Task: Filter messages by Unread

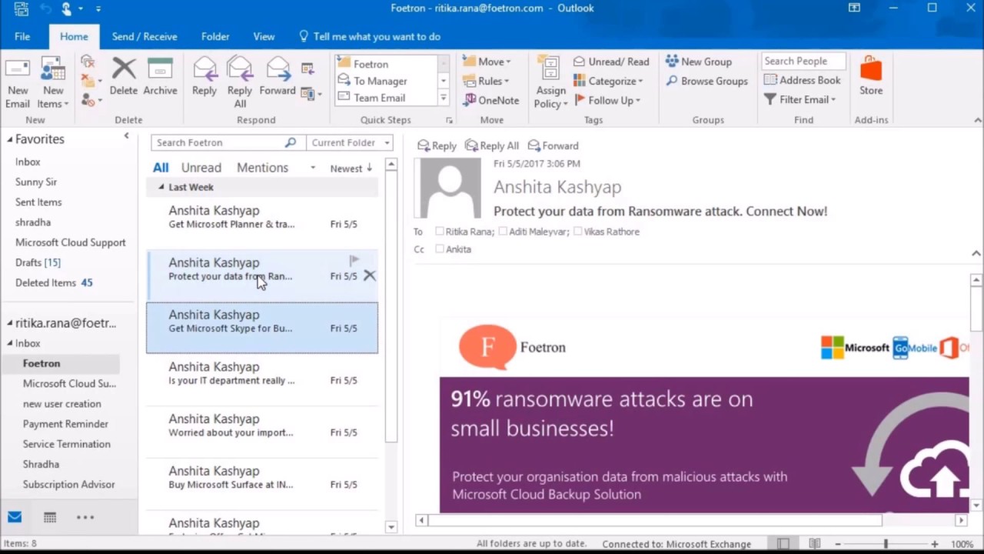Action: click(201, 168)
